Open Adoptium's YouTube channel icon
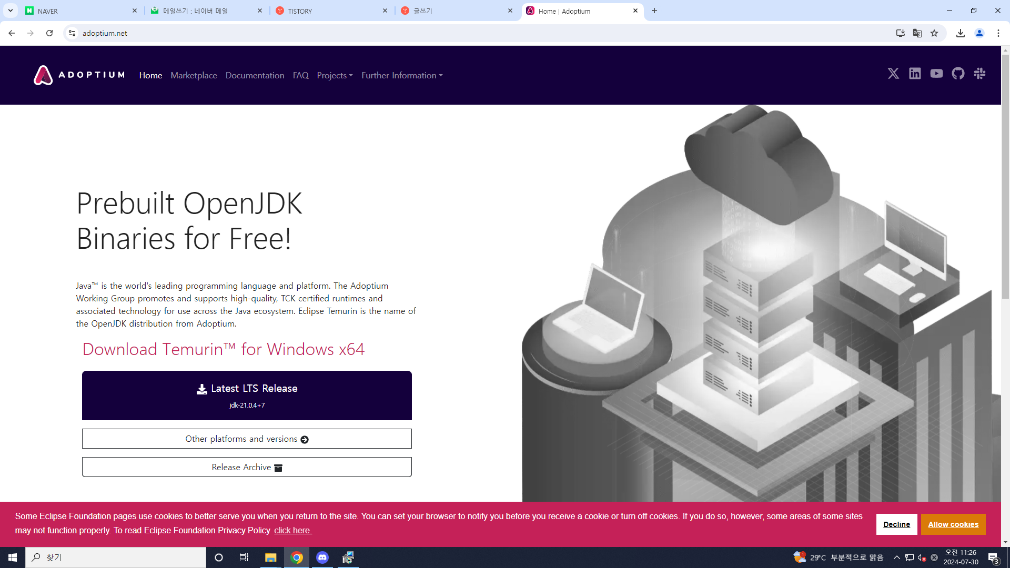This screenshot has height=568, width=1010. [x=936, y=74]
